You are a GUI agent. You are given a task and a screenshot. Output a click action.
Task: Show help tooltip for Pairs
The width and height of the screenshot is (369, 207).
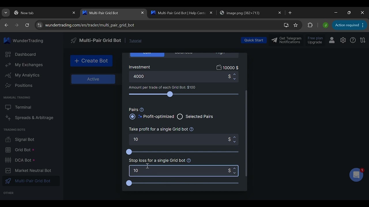(x=142, y=110)
